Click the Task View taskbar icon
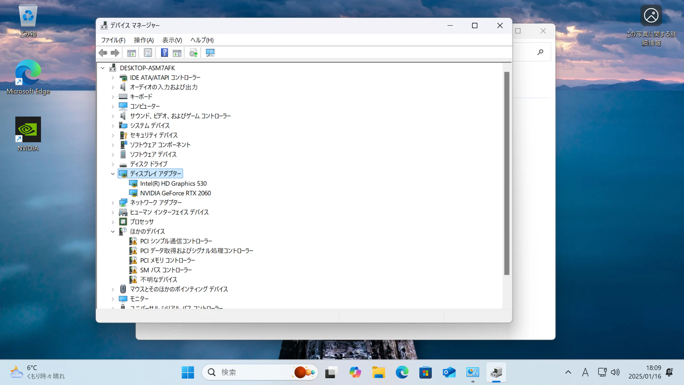Image resolution: width=684 pixels, height=385 pixels. tap(331, 373)
